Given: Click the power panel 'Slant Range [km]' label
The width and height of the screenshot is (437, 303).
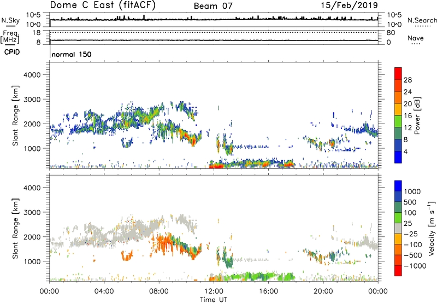Looking at the screenshot, I should click(x=15, y=115).
